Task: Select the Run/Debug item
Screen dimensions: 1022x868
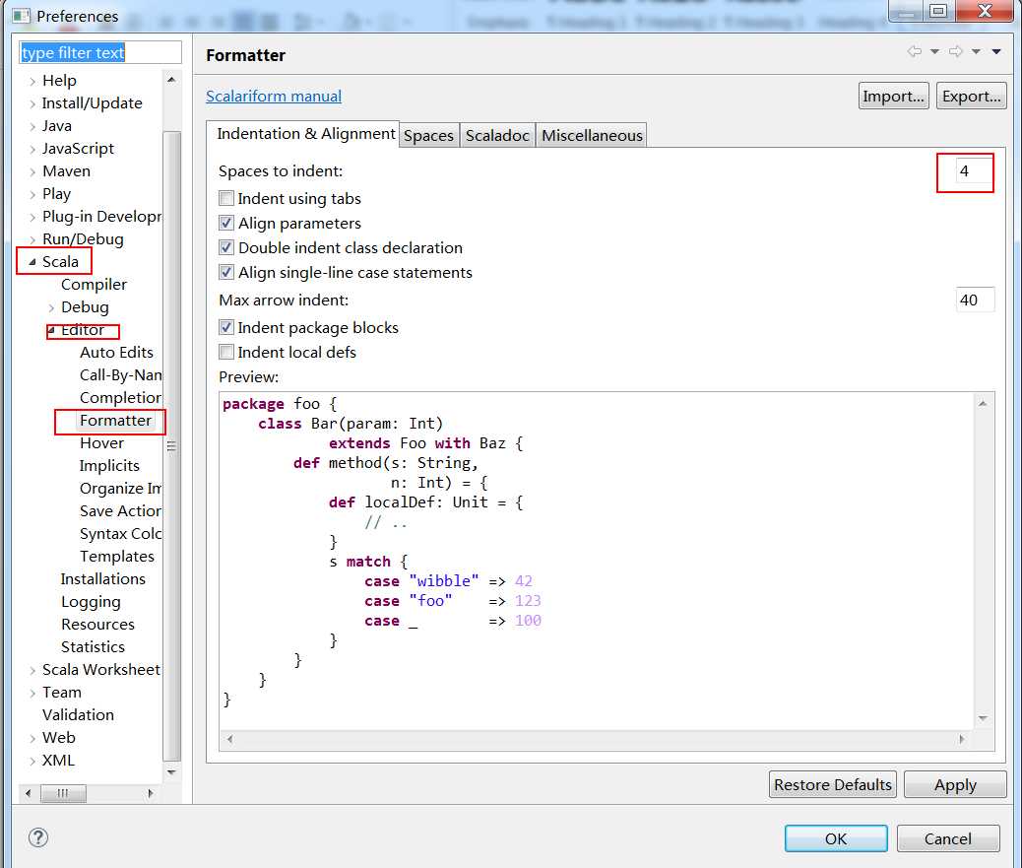Action: (x=83, y=239)
